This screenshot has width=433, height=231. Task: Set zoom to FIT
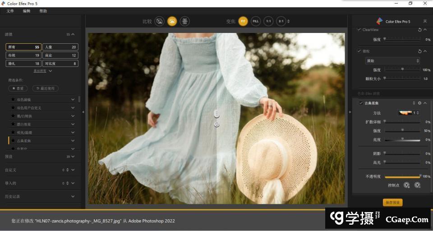(243, 21)
